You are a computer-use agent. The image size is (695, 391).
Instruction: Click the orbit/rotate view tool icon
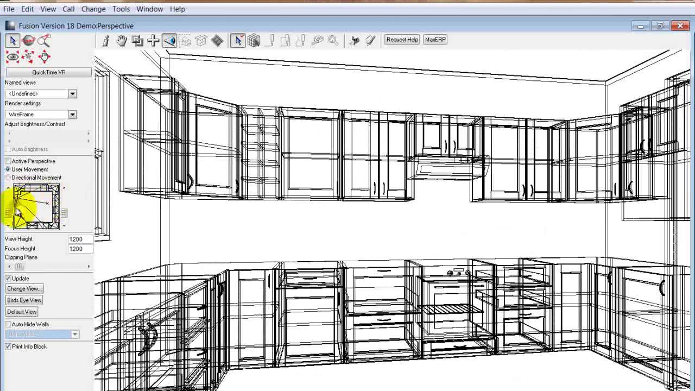tap(28, 41)
